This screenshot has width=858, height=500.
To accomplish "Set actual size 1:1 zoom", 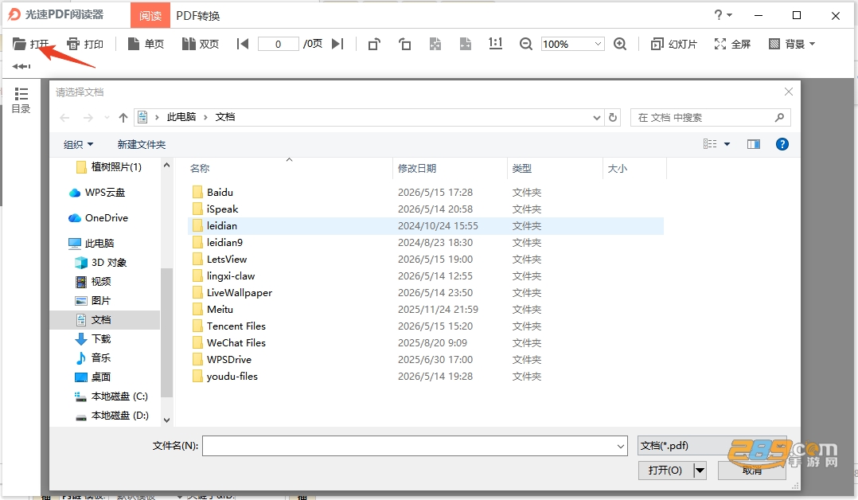I will [495, 43].
